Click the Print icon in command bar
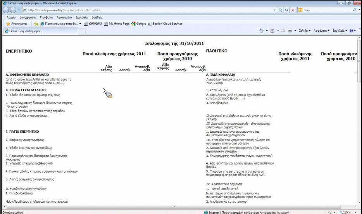The image size is (362, 214). click(290, 31)
